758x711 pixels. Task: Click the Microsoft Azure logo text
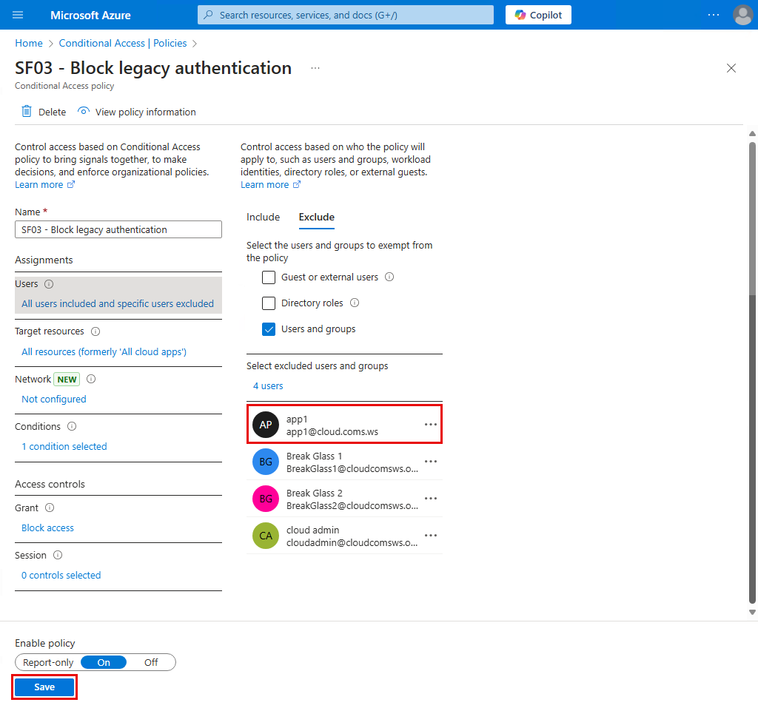coord(90,16)
